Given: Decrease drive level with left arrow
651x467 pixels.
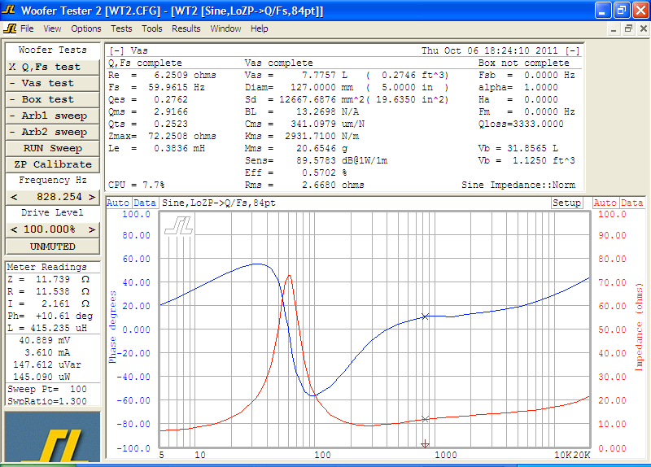Looking at the screenshot, I should point(14,229).
